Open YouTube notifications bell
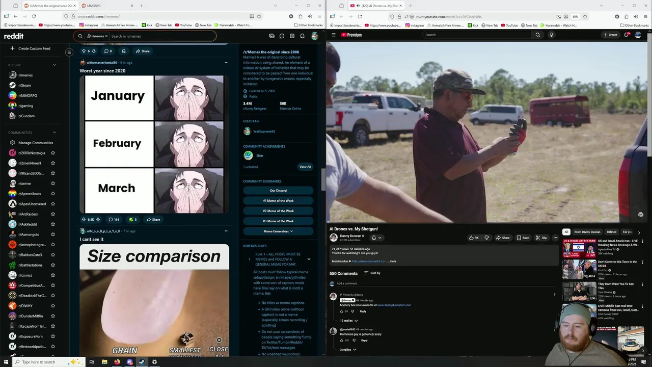The image size is (652, 367). 627,35
